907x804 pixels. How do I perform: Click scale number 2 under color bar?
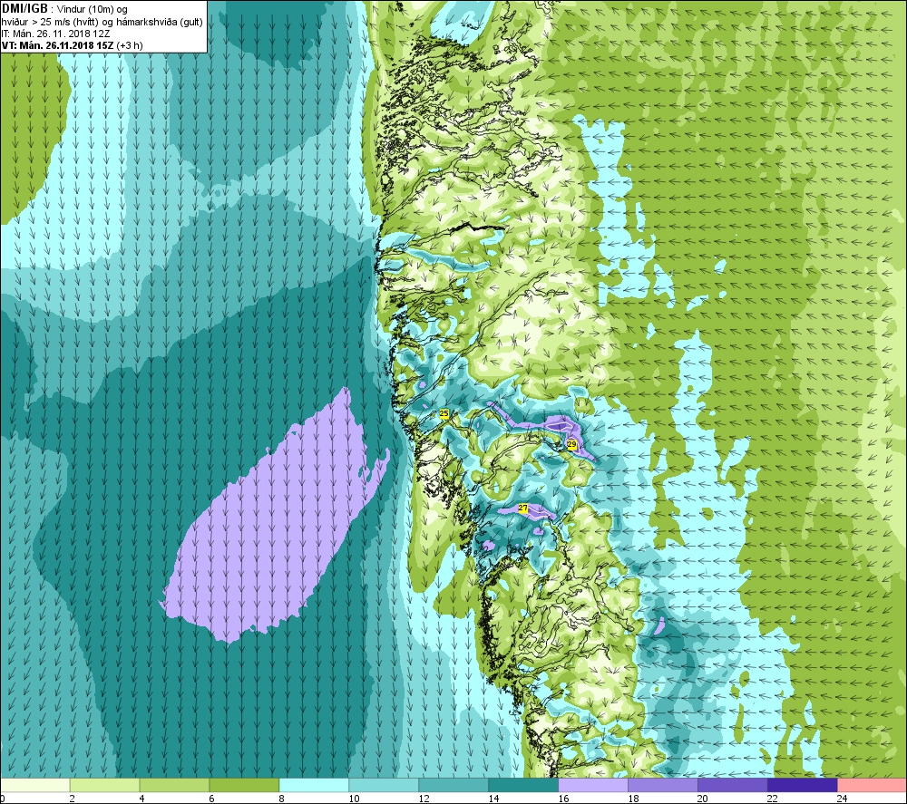[73, 799]
